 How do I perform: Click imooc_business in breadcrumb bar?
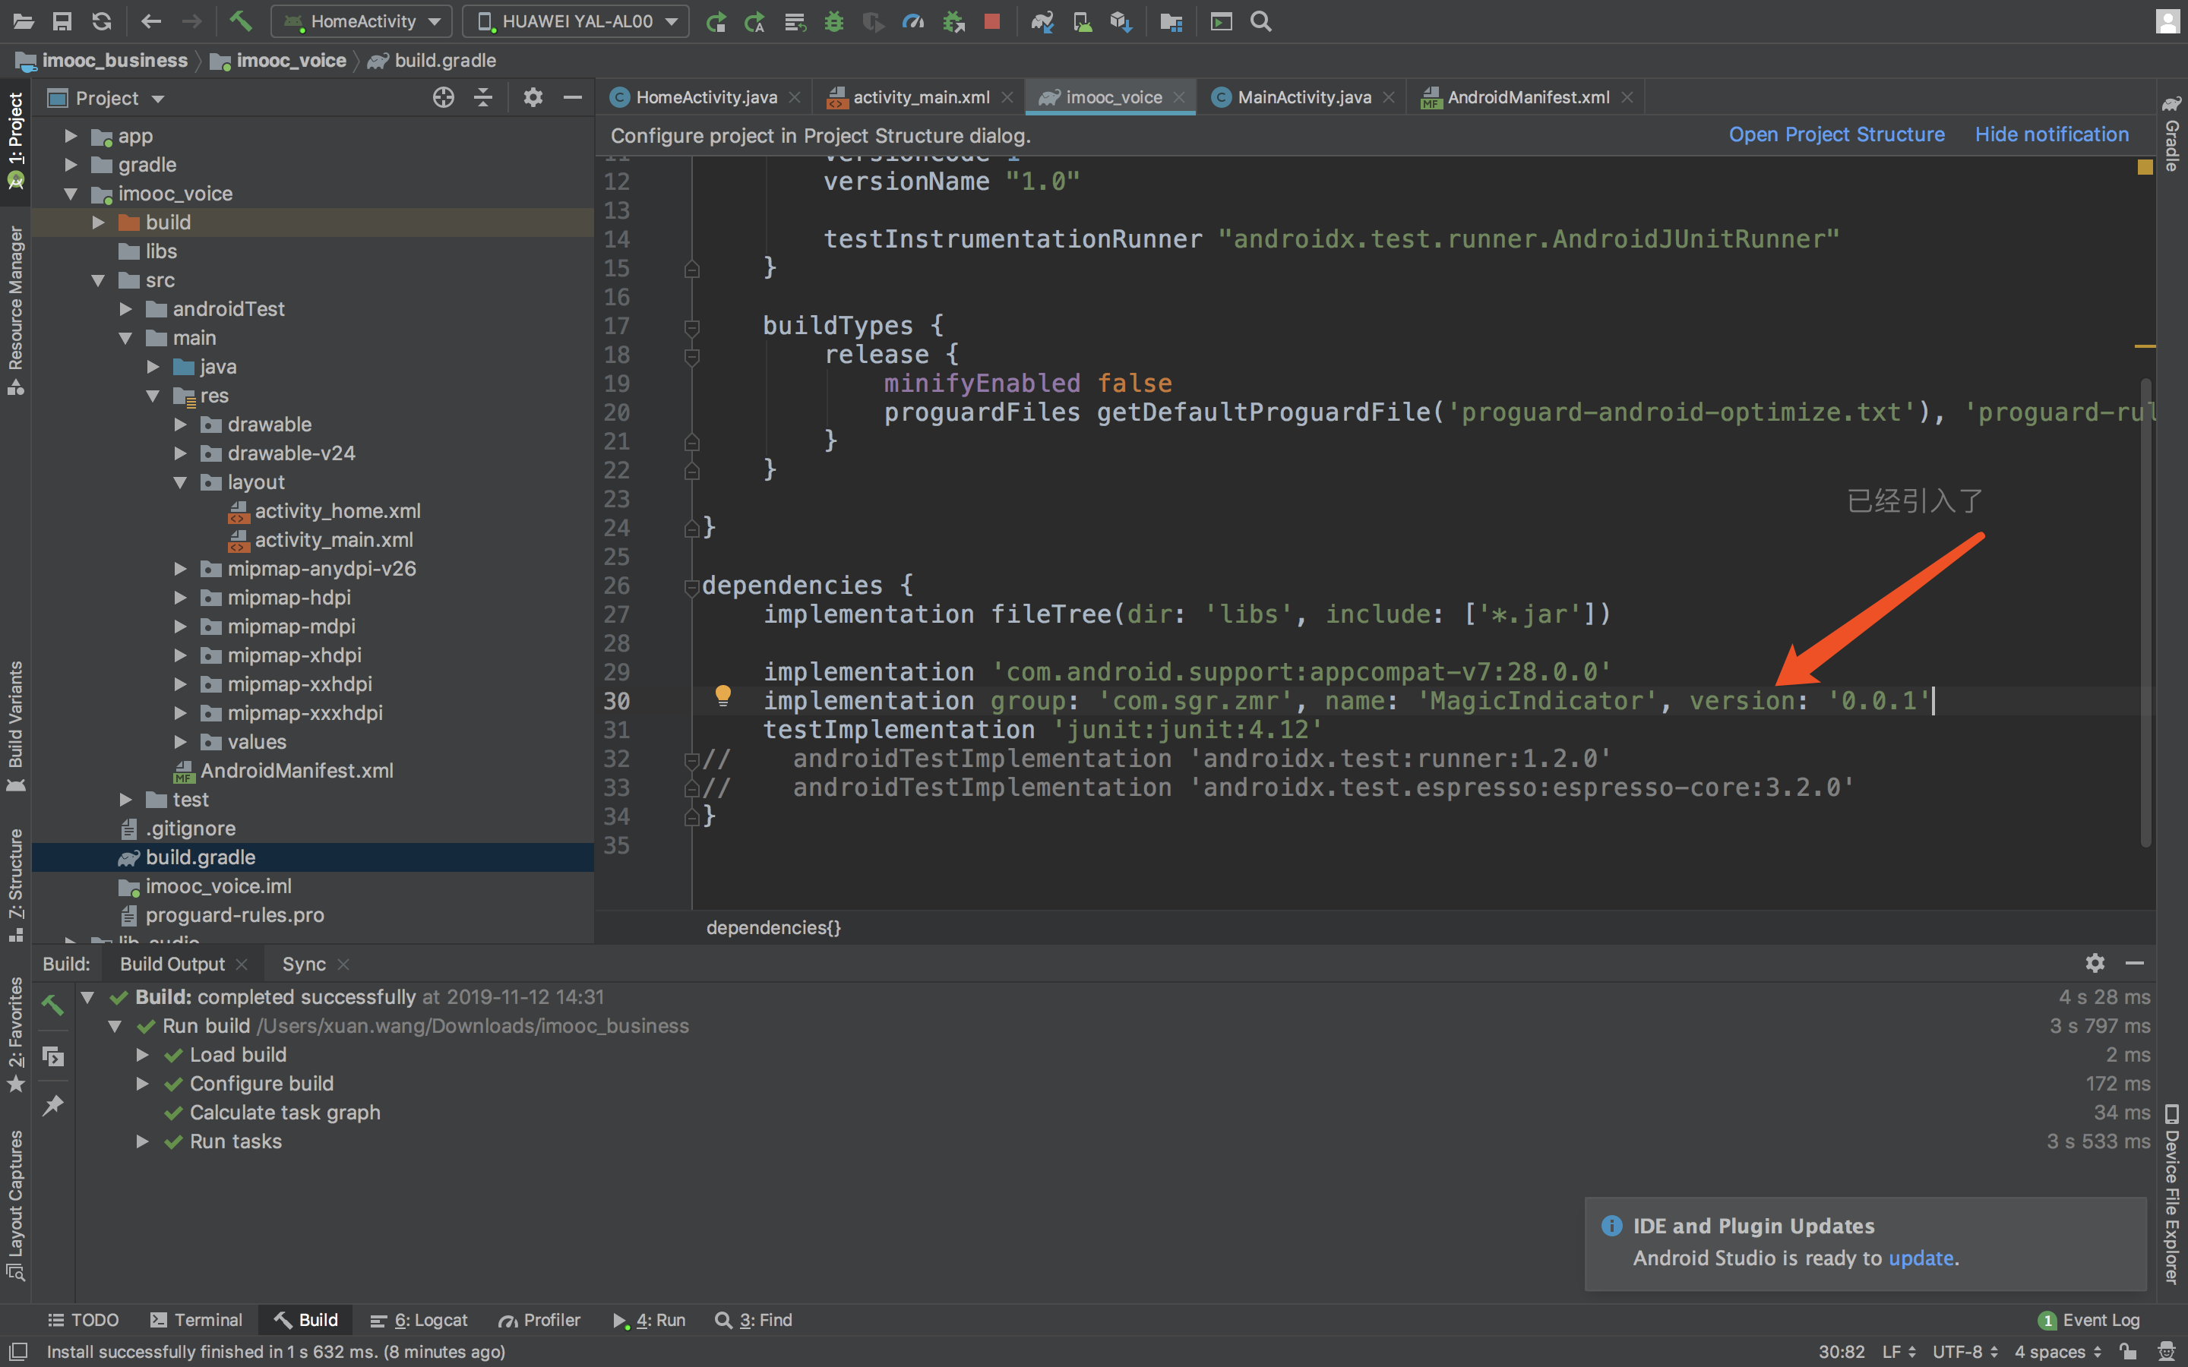click(115, 61)
